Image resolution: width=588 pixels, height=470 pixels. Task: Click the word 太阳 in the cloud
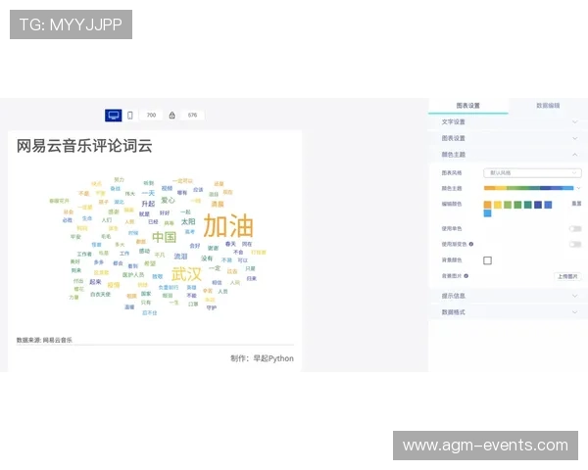[188, 221]
